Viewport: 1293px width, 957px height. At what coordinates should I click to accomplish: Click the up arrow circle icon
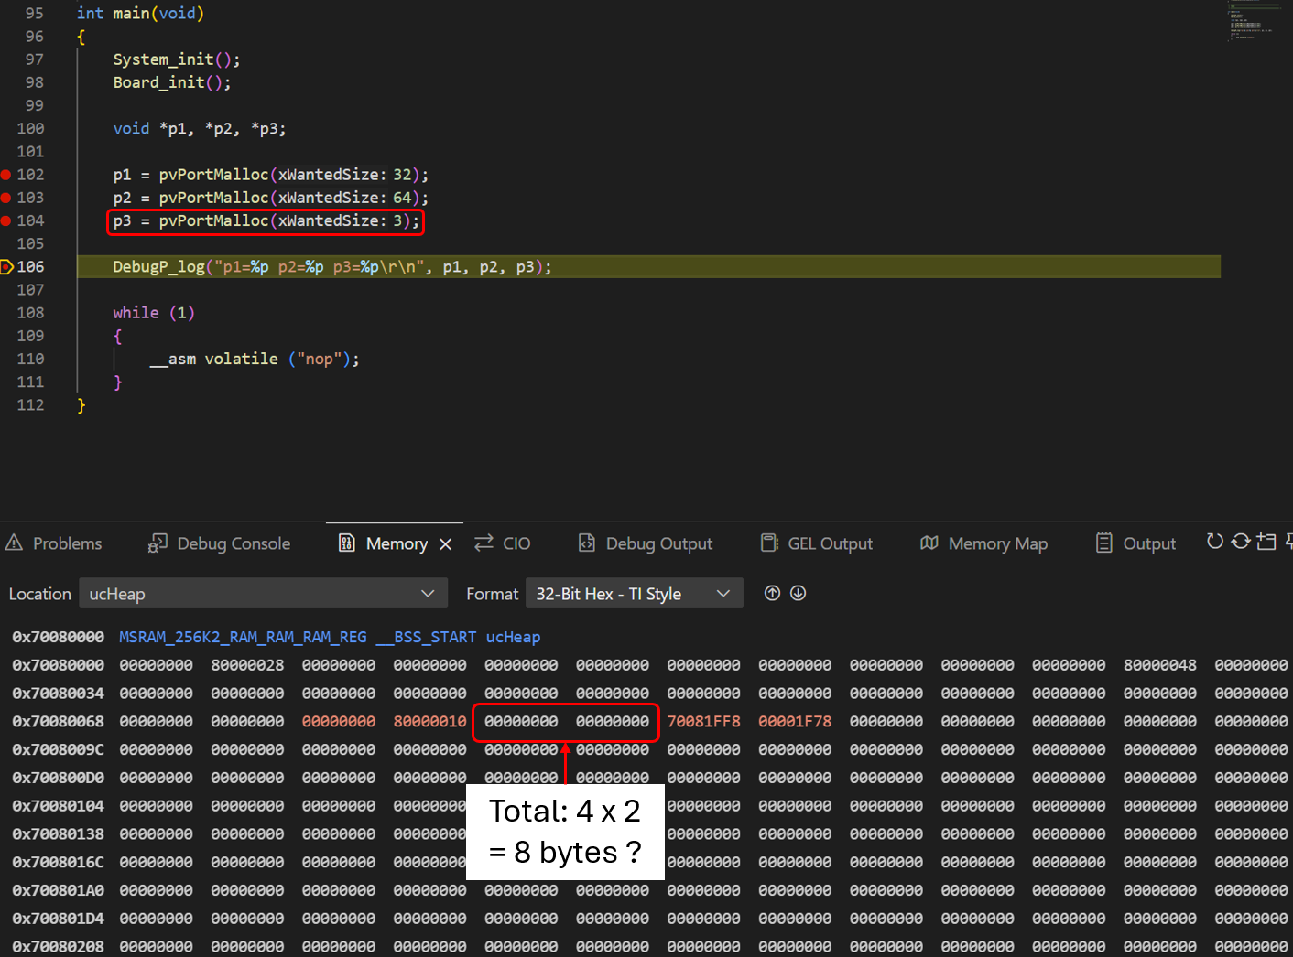pyautogui.click(x=772, y=594)
